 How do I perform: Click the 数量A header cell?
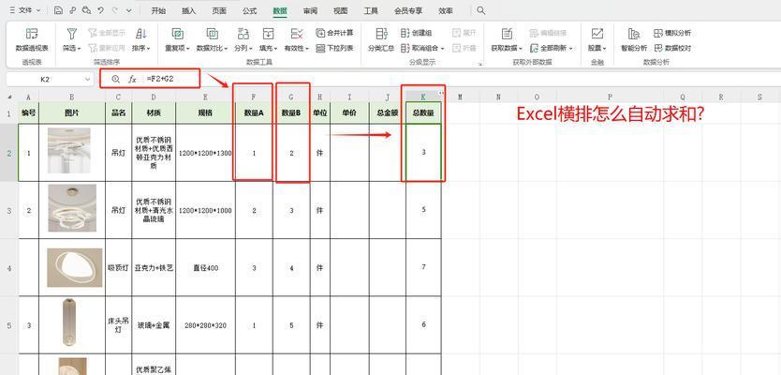click(254, 113)
